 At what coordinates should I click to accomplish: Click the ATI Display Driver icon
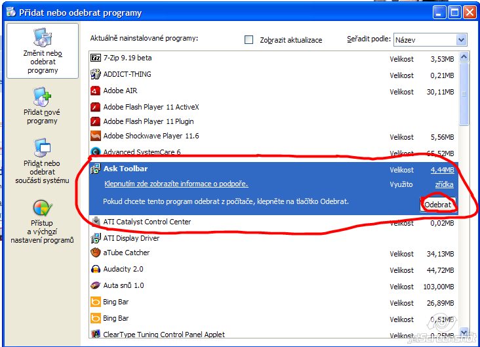click(x=96, y=238)
